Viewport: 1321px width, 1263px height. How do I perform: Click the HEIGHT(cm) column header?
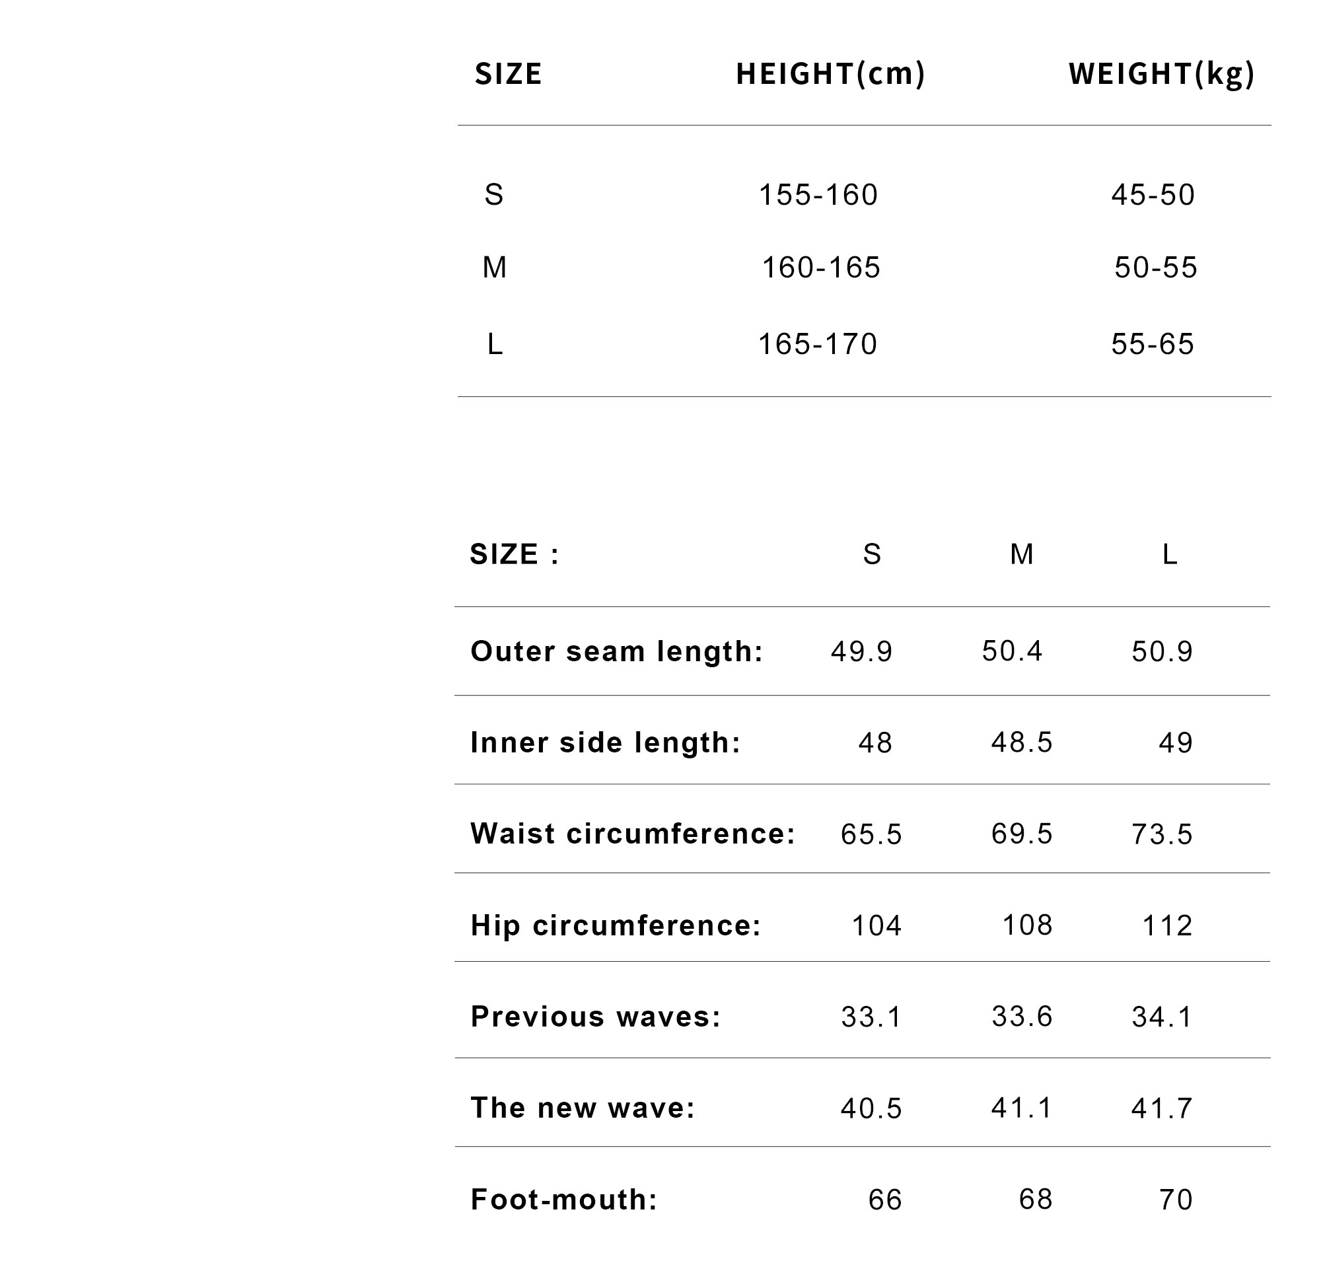830,74
